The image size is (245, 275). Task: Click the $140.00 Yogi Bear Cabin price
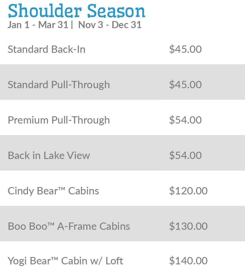point(188,261)
